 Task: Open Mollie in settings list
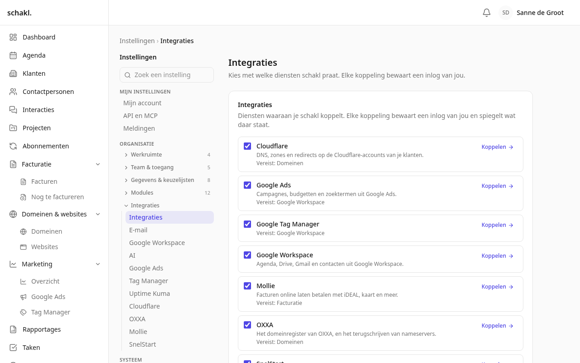click(169, 332)
